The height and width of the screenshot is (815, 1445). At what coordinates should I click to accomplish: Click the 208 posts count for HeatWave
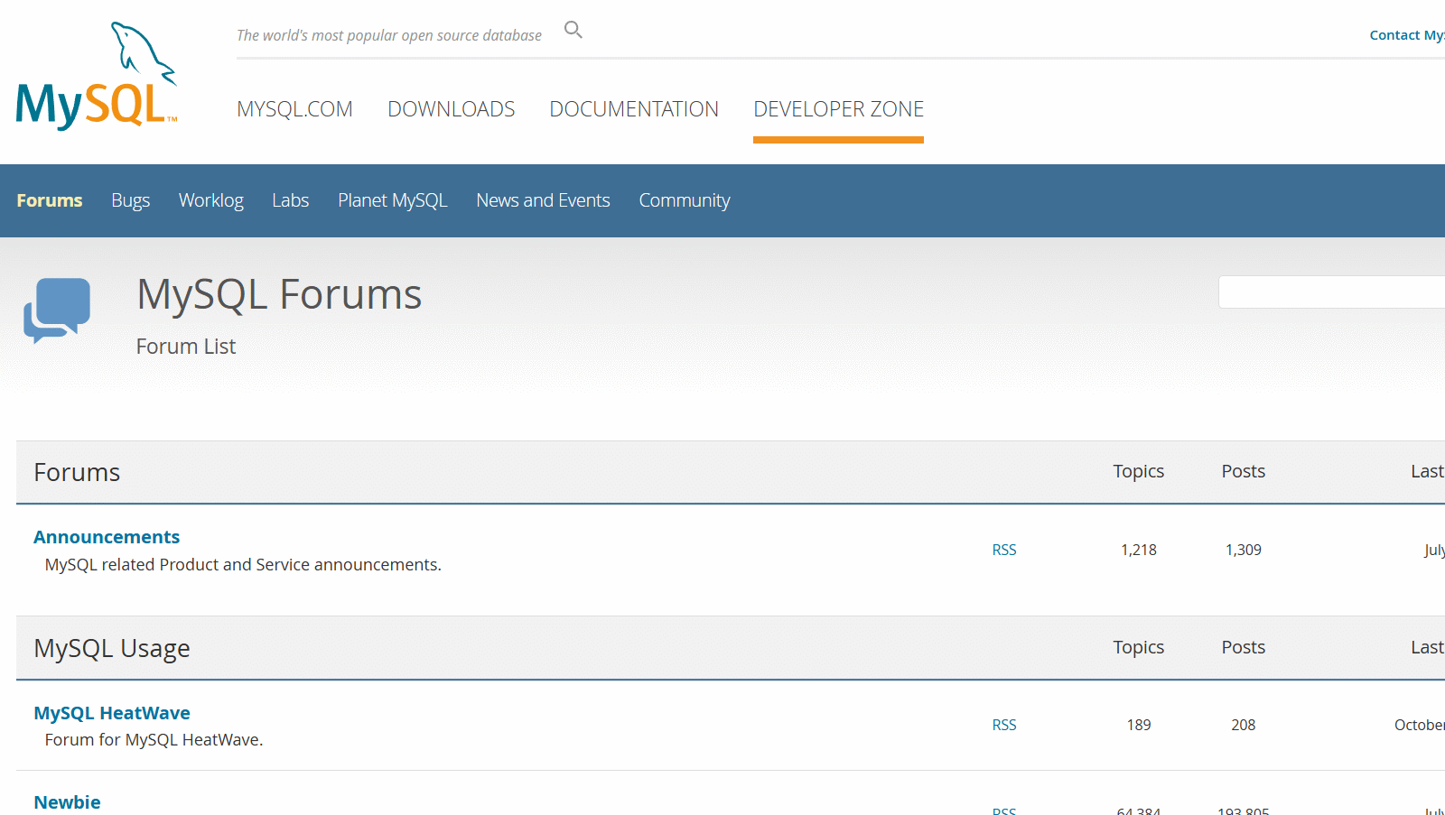click(1244, 725)
